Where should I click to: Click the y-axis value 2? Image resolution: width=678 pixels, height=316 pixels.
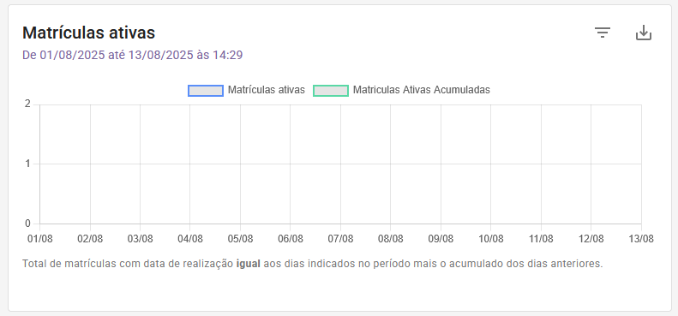(x=27, y=104)
